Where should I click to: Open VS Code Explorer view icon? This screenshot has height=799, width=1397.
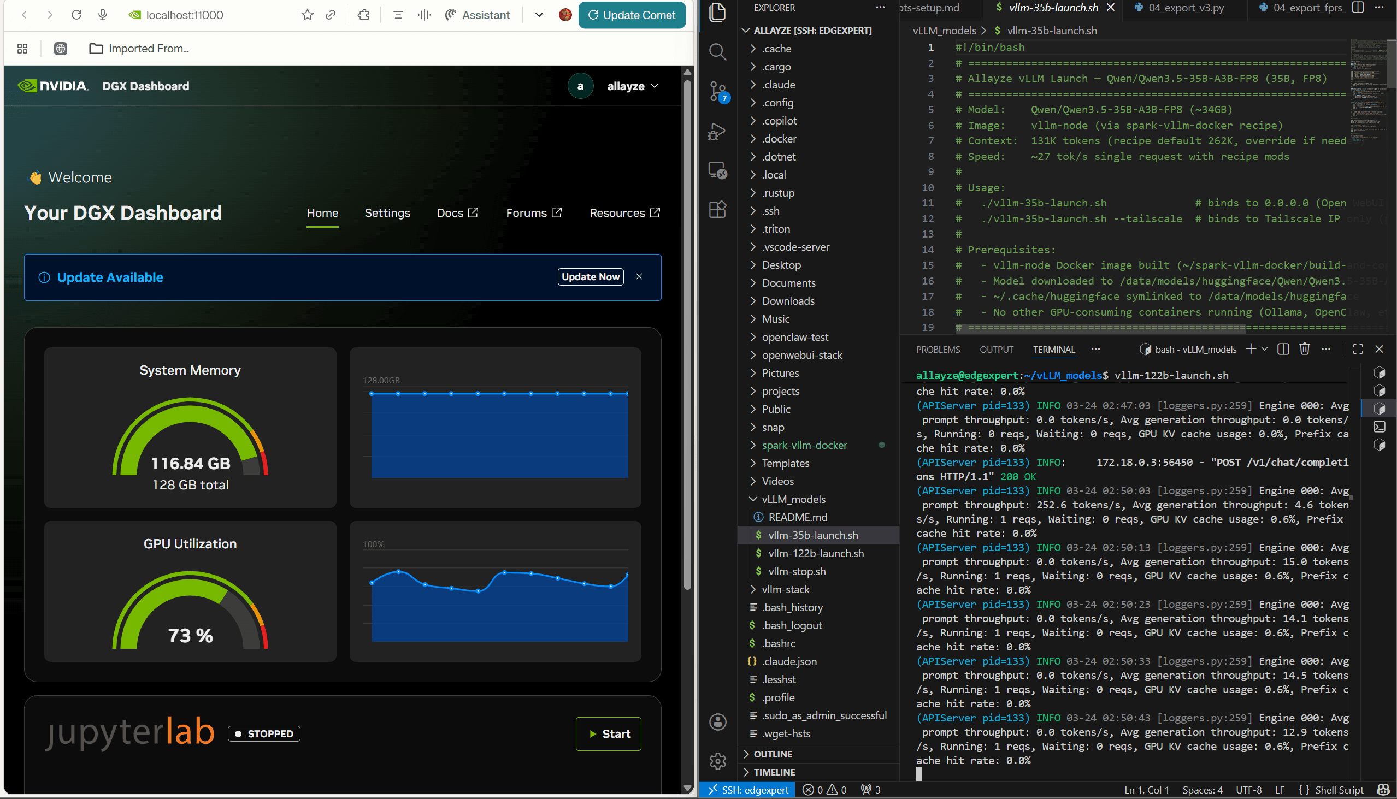click(x=717, y=12)
